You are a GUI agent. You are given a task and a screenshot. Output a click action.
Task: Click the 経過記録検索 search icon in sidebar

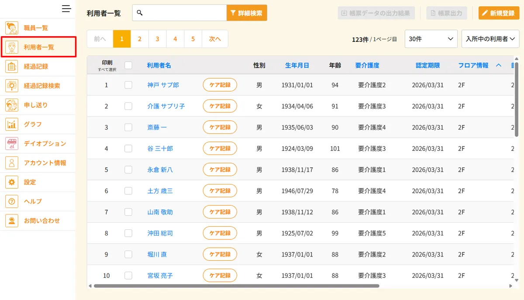pos(12,86)
